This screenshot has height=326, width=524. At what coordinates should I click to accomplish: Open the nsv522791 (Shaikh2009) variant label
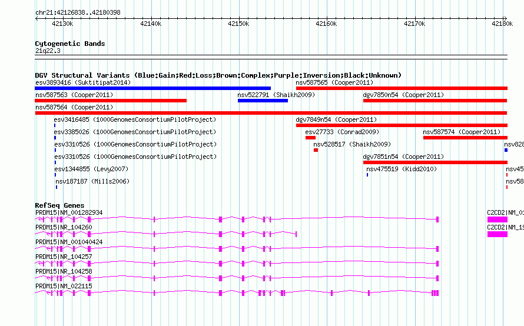276,95
